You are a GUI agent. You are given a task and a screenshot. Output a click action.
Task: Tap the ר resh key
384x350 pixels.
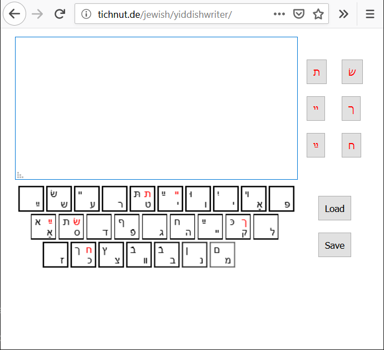[x=115, y=199]
